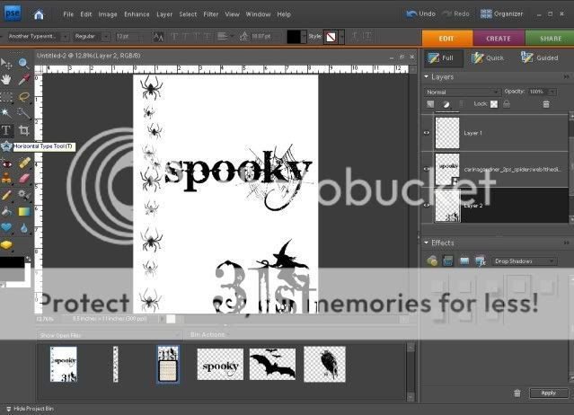Image resolution: width=574 pixels, height=415 pixels.
Task: Click the Apply button in Effects panel
Action: point(548,393)
